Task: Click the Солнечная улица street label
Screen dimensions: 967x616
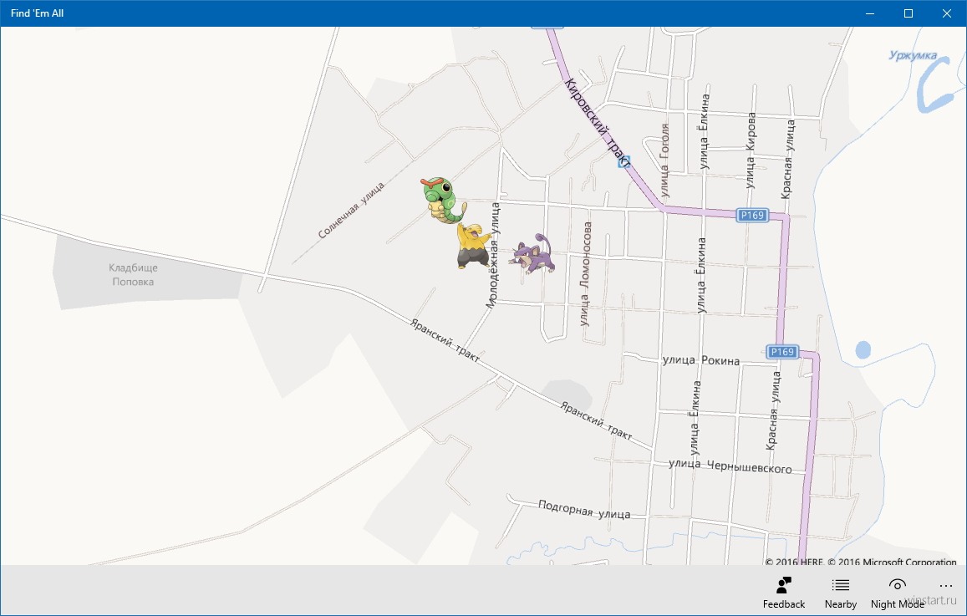Action: [351, 211]
